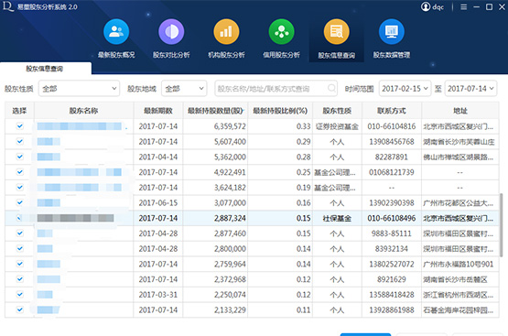Uncheck the row with 2,800,000 shares
The width and height of the screenshot is (508, 336).
[x=20, y=248]
